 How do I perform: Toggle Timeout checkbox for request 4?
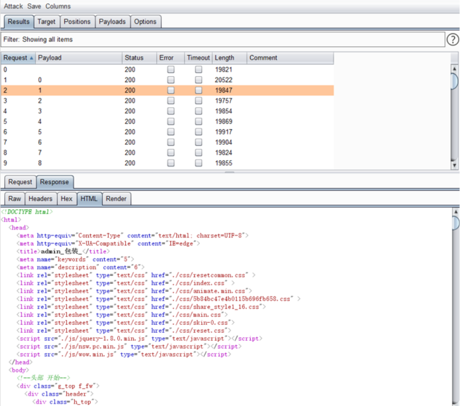pyautogui.click(x=199, y=111)
